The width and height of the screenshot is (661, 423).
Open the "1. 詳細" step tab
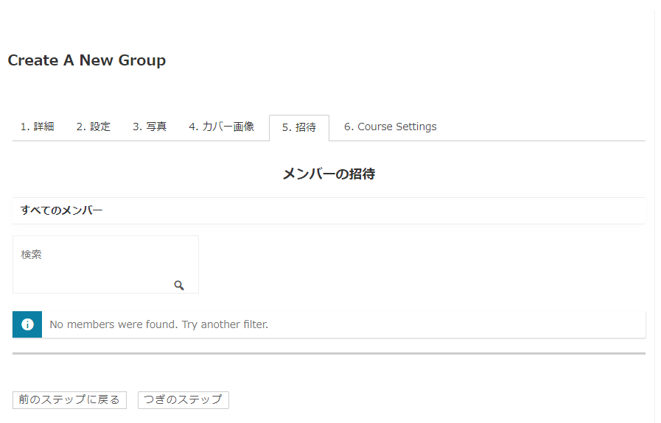(x=37, y=127)
